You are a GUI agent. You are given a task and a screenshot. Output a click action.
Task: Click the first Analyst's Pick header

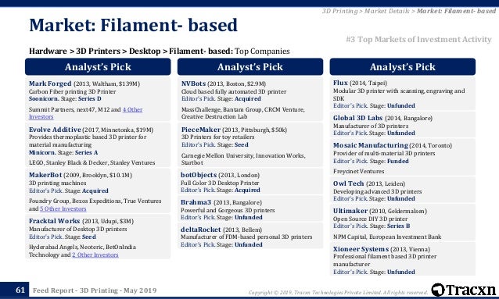(98, 66)
